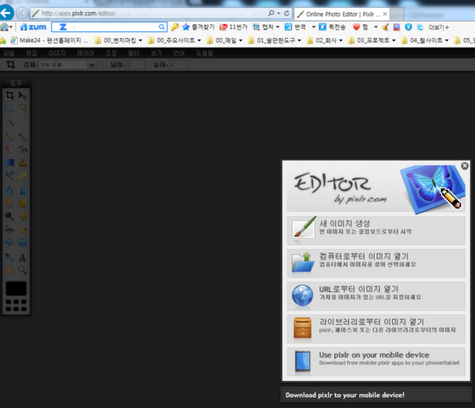Select the Red Eye Reduction tool
Viewport: 475px width, 408px height.
pos(9,230)
